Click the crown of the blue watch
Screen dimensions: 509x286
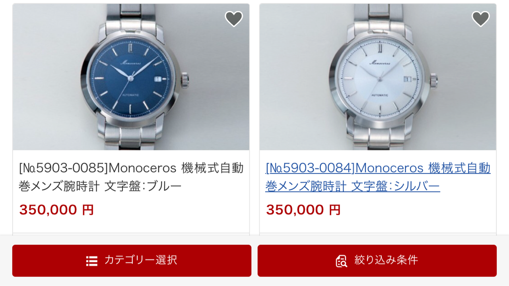[x=185, y=79]
